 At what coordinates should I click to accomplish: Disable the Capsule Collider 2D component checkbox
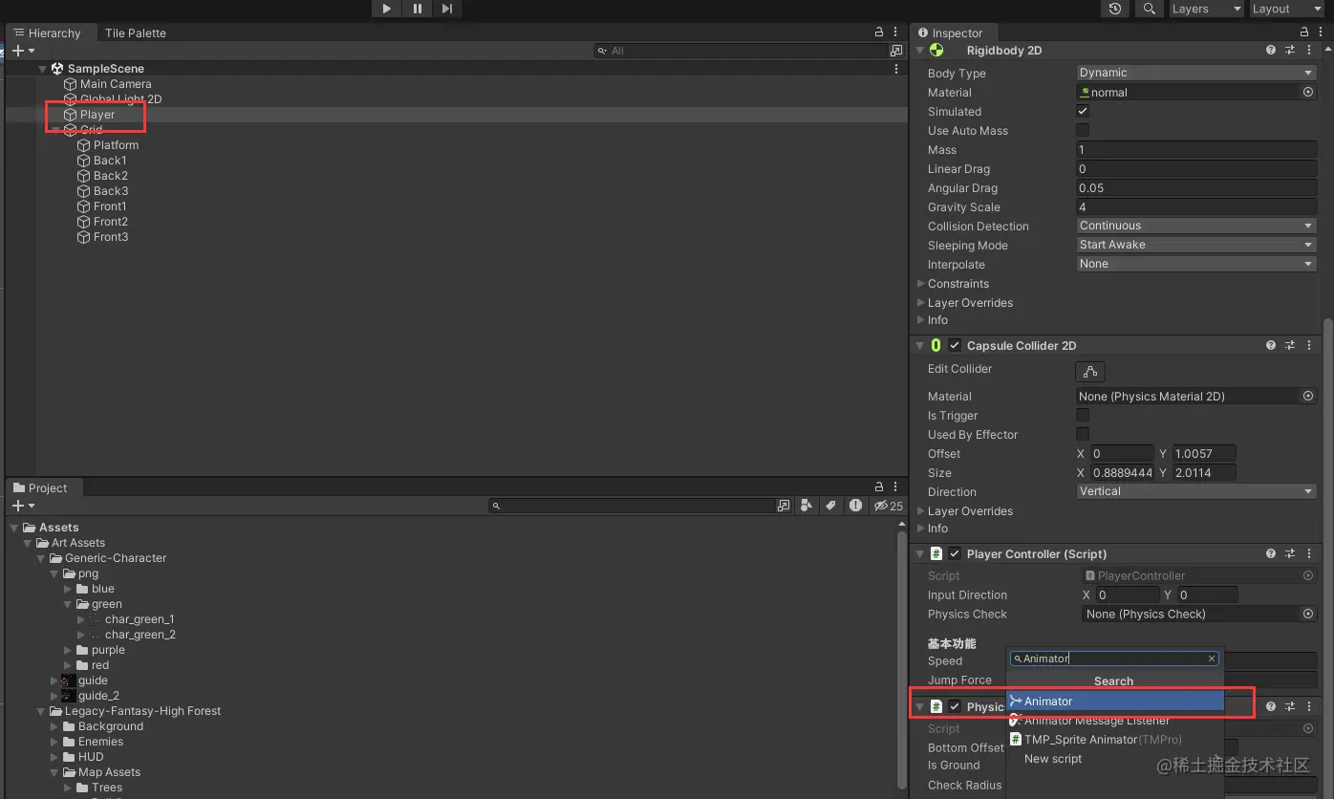955,346
